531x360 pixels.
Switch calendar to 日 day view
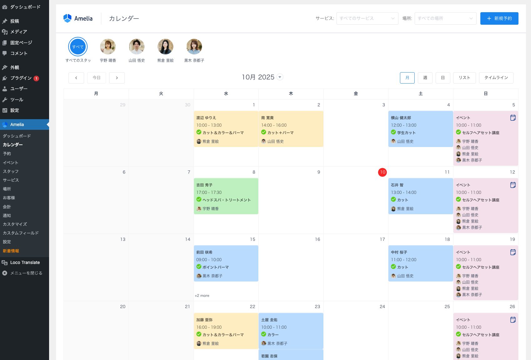[443, 78]
